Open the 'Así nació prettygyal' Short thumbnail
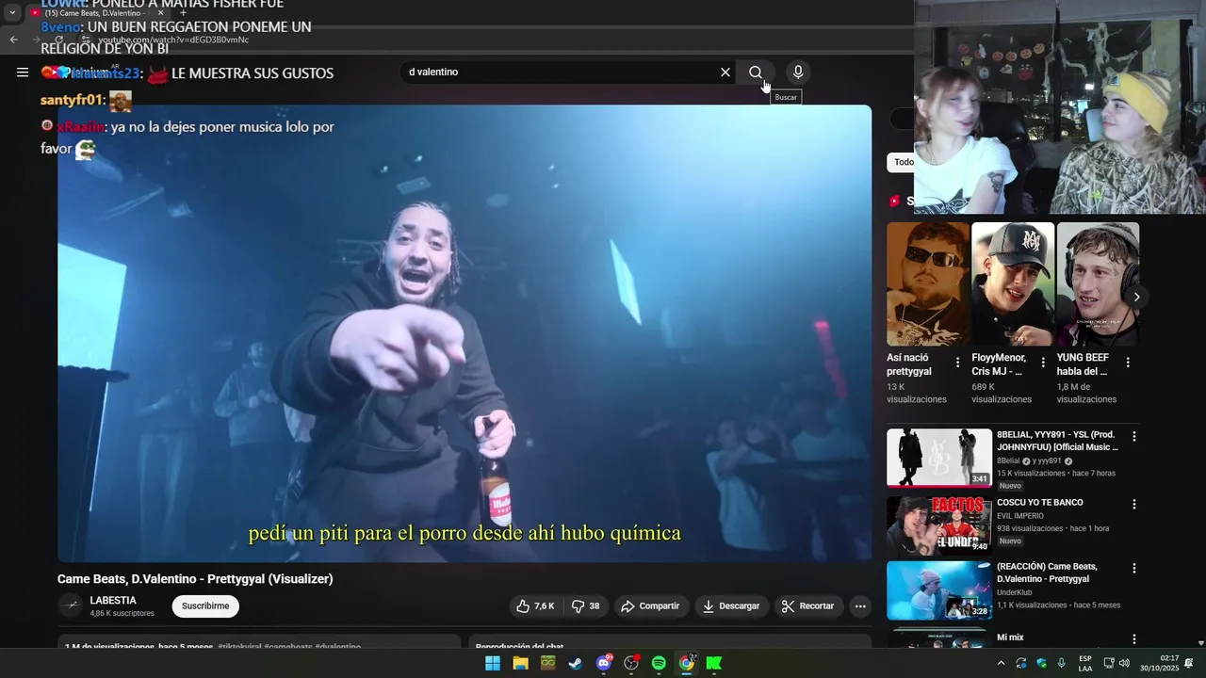 pyautogui.click(x=928, y=283)
